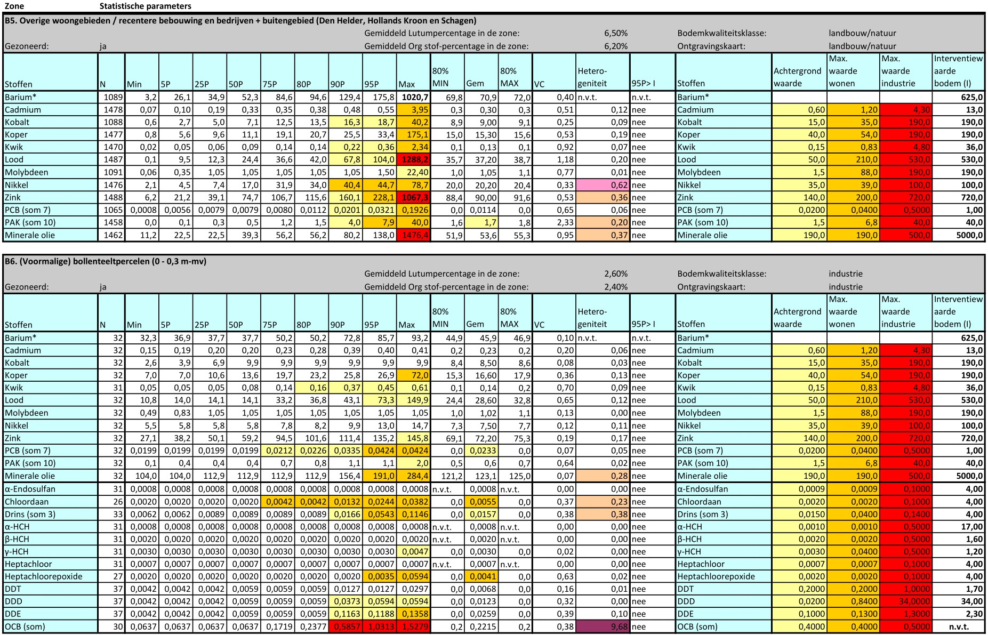
Task: Click the Chloordaan heterogeniteit cell 0,23
Action: pyautogui.click(x=603, y=502)
